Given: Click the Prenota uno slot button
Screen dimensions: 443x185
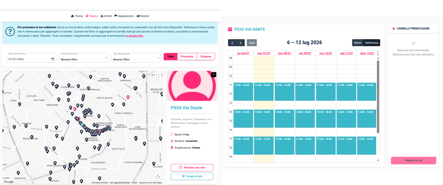Looking at the screenshot, I should click(192, 168).
